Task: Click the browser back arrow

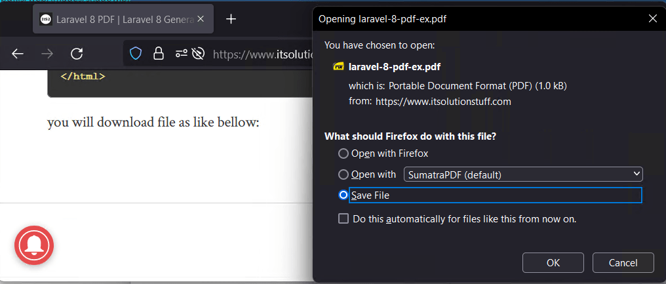Action: pyautogui.click(x=18, y=54)
